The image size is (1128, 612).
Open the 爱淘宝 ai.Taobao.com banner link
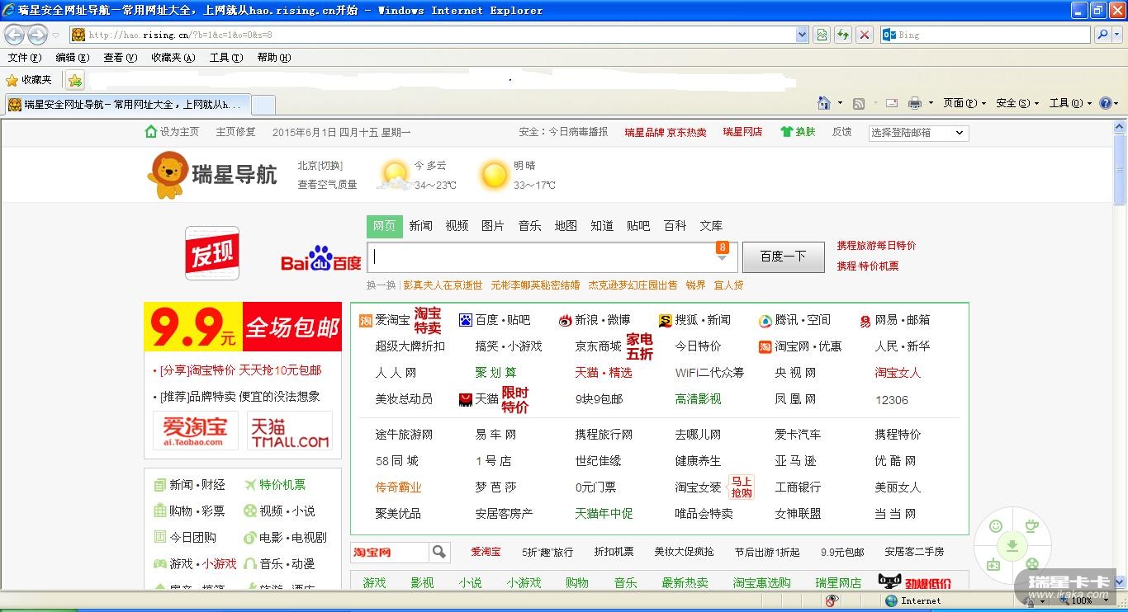[196, 431]
